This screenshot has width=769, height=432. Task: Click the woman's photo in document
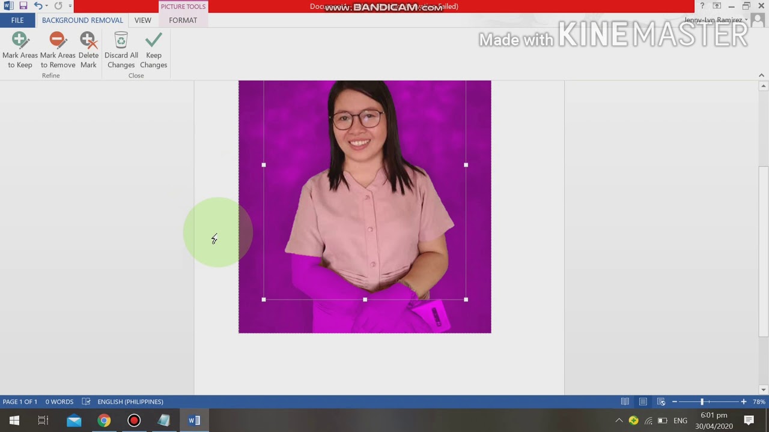click(x=365, y=207)
